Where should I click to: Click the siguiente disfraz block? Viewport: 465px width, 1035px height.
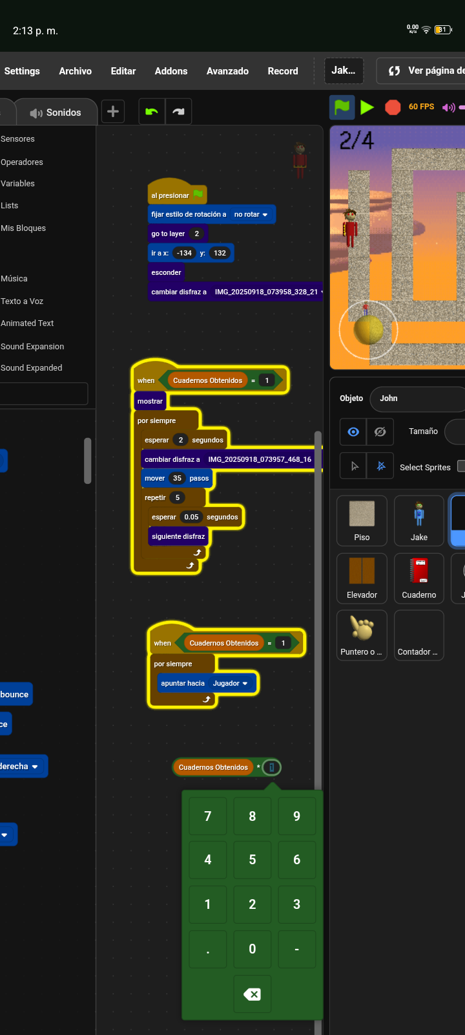click(178, 536)
